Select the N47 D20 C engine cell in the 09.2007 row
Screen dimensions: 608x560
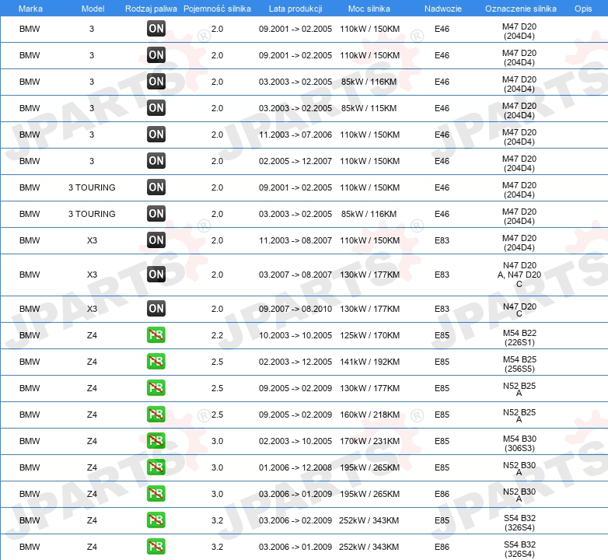coord(519,310)
